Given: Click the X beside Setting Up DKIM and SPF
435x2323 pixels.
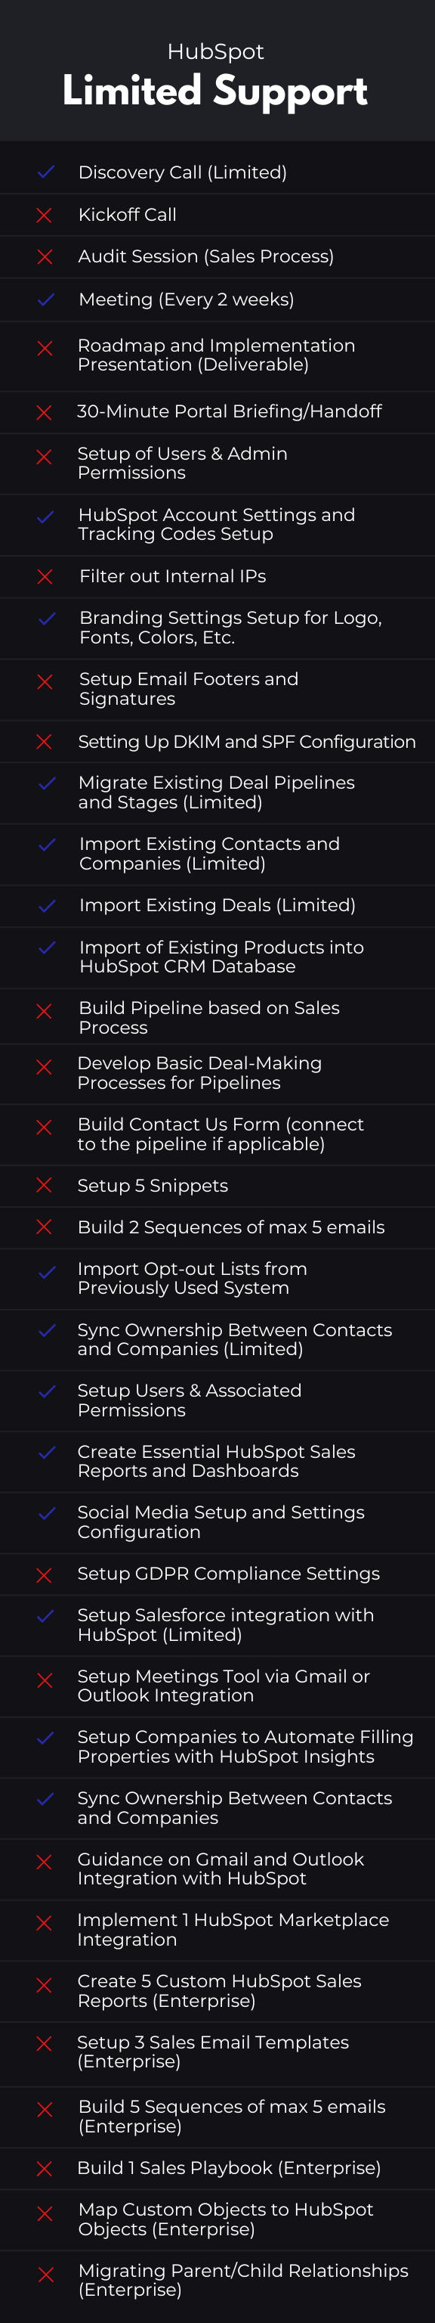Looking at the screenshot, I should tap(43, 741).
